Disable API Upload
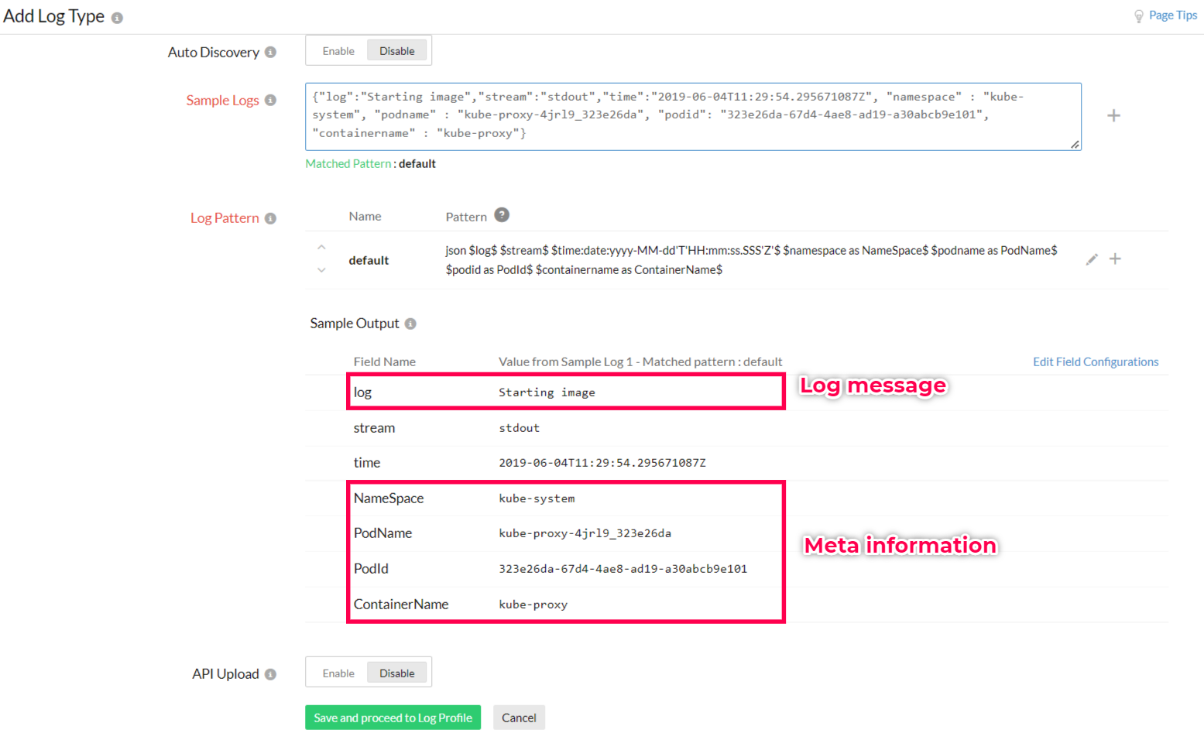Screen dimensions: 1204x740 coord(396,673)
